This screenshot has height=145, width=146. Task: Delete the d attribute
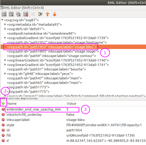[x=3, y=141]
